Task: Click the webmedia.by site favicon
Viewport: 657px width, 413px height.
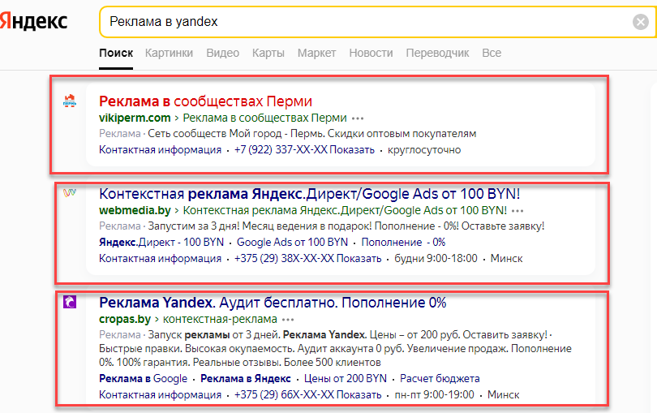Action: point(70,193)
